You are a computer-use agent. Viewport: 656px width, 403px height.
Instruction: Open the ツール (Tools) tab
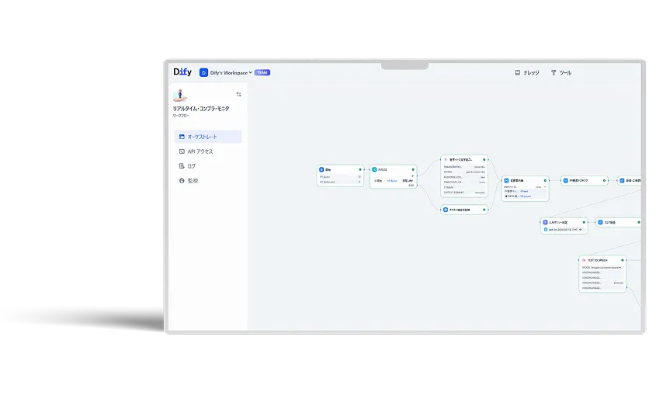pyautogui.click(x=561, y=73)
